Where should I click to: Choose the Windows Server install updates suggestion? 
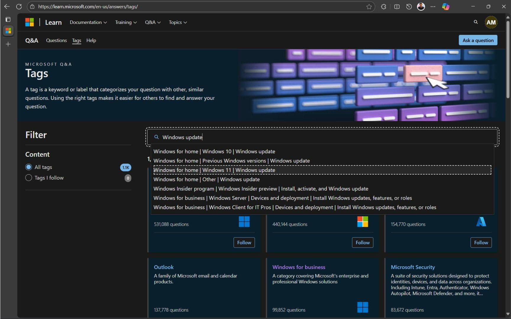pos(322,198)
